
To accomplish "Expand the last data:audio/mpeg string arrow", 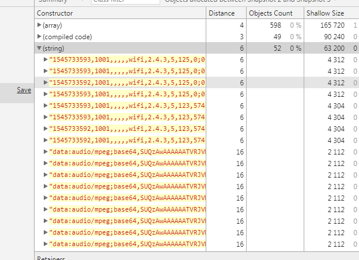I will (46, 244).
